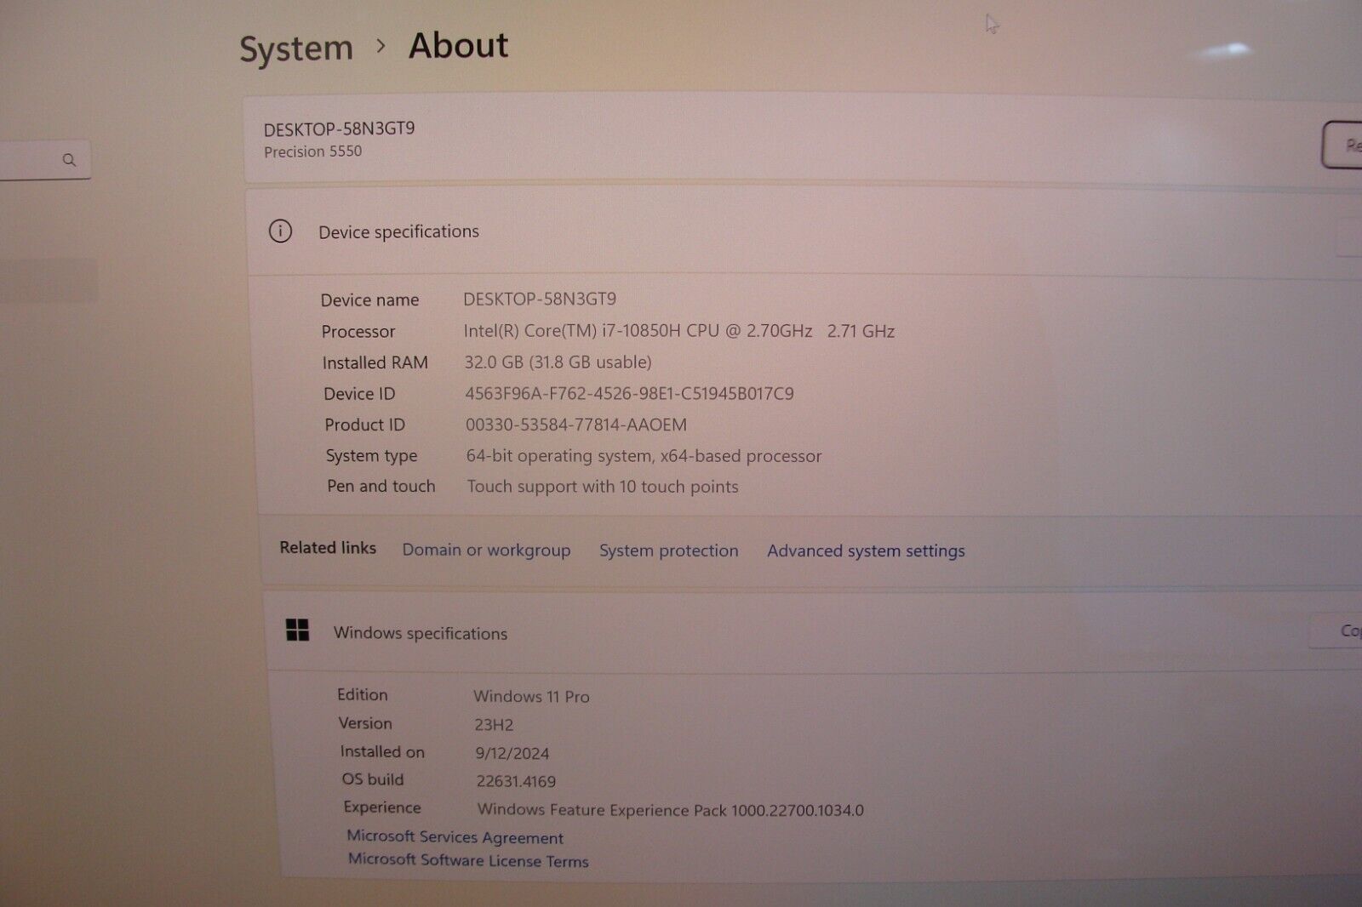This screenshot has height=907, width=1362.
Task: Click the search magnifier icon
Action: [x=69, y=160]
